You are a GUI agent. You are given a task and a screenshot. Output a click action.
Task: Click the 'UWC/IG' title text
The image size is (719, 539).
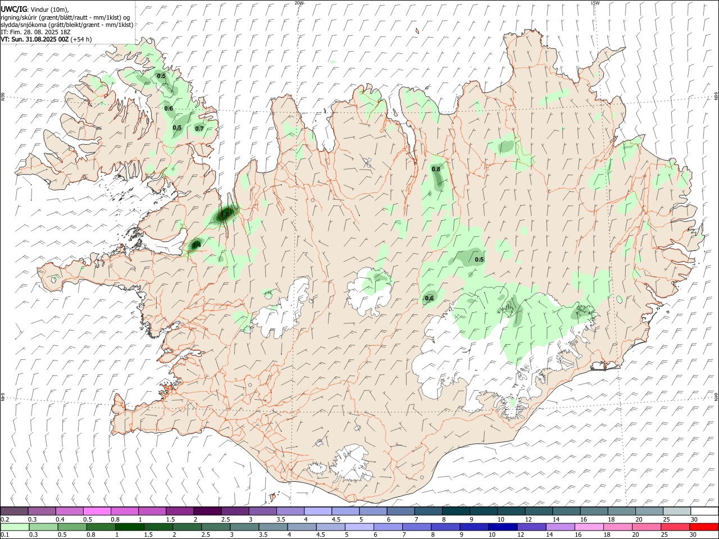13,8
